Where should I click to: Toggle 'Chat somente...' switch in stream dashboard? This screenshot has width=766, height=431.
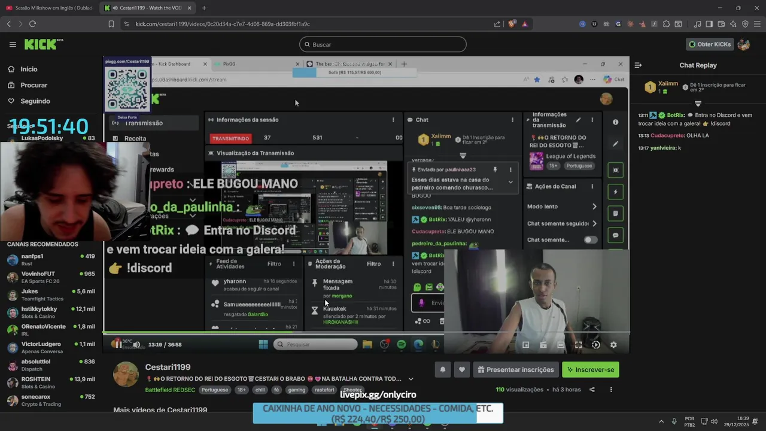pyautogui.click(x=590, y=239)
